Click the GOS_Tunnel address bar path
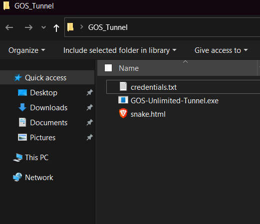 click(x=108, y=27)
